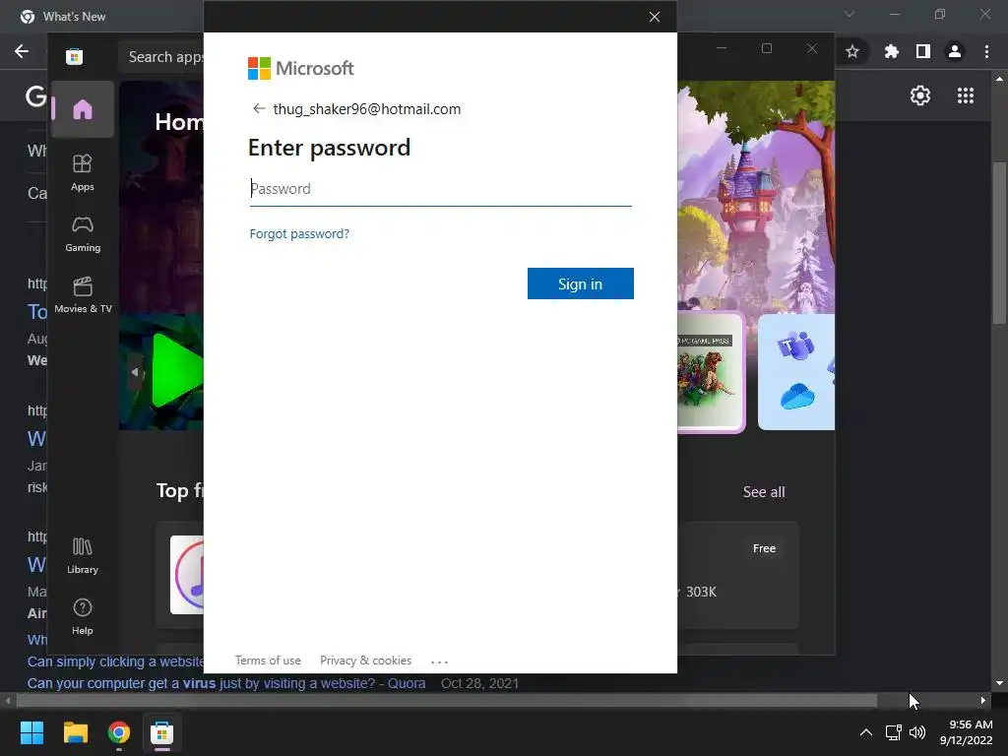Open Chrome profile avatar icon
Image resolution: width=1008 pixels, height=756 pixels.
click(955, 51)
